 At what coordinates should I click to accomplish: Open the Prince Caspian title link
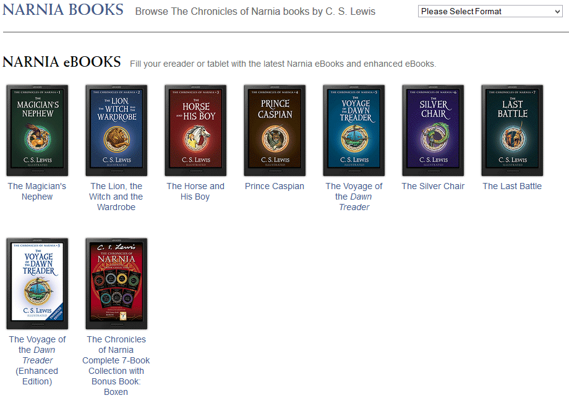[275, 186]
